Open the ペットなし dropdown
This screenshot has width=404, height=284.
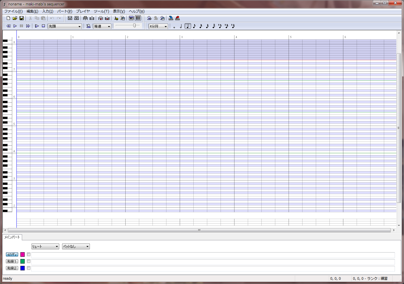coord(76,247)
